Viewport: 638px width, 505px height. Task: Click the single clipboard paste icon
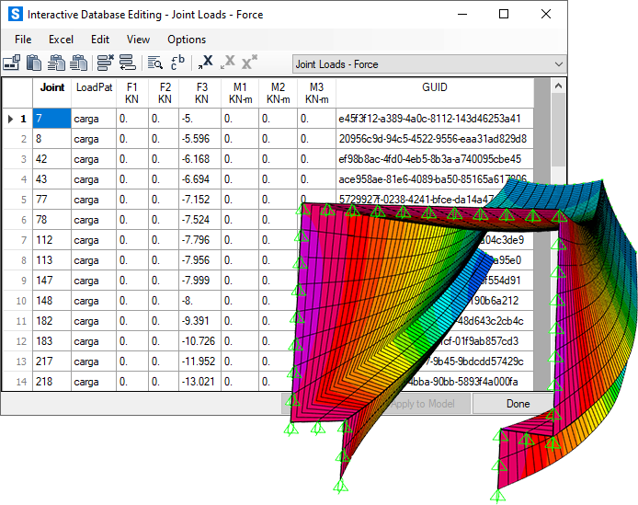point(34,63)
